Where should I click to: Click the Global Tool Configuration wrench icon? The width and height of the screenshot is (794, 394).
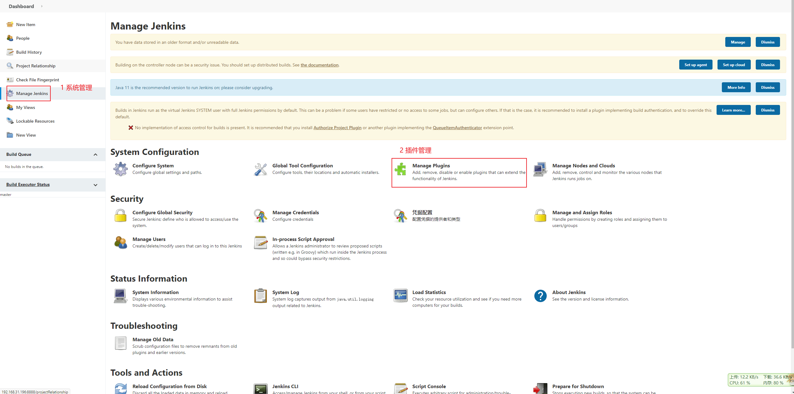261,169
